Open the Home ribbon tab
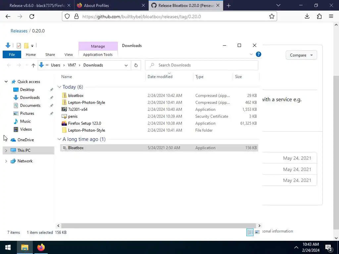 pyautogui.click(x=31, y=55)
